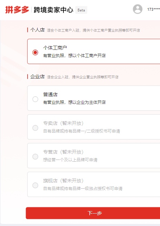The image size is (160, 226).
Task: Click description 想以企业为主体开店
Action: [87, 102]
